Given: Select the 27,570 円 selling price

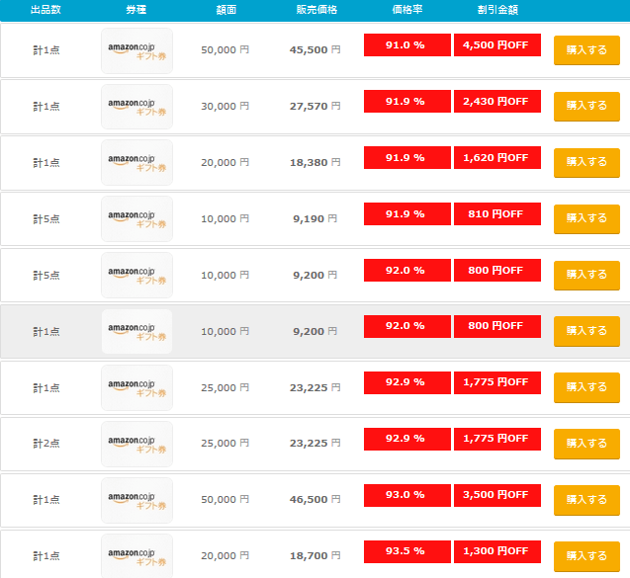Looking at the screenshot, I should coord(315,107).
